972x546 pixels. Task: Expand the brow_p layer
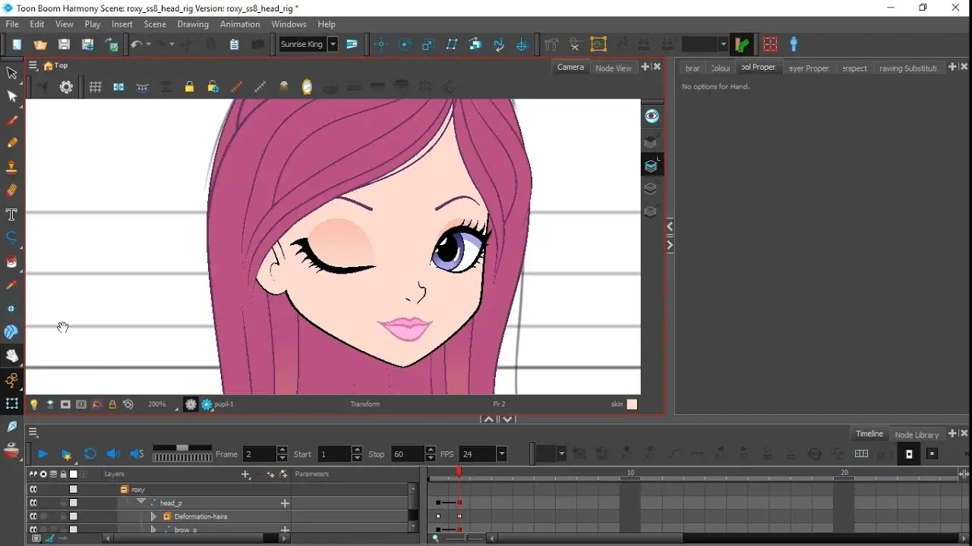pos(153,529)
